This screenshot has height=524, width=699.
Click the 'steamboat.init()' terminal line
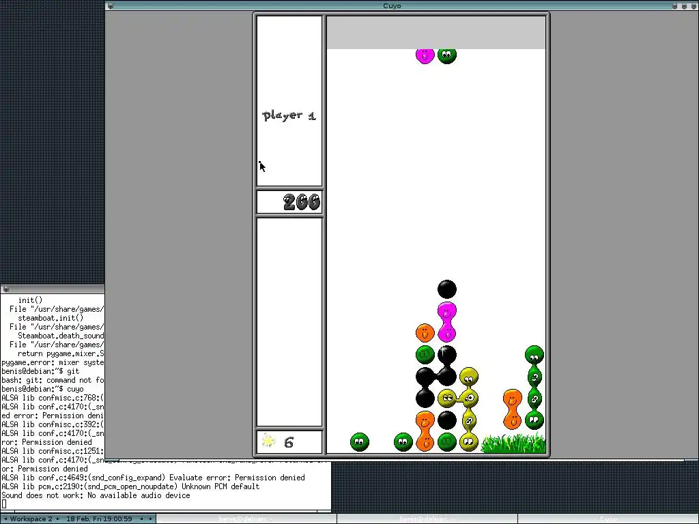[51, 318]
